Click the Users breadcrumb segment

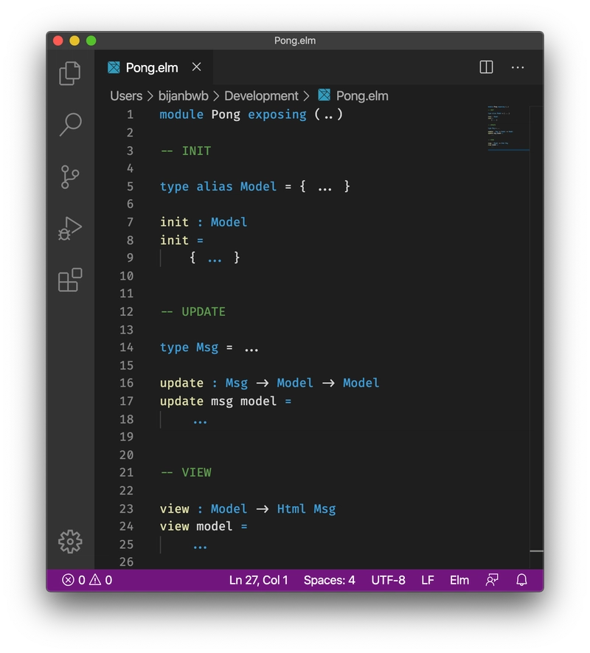(x=126, y=96)
